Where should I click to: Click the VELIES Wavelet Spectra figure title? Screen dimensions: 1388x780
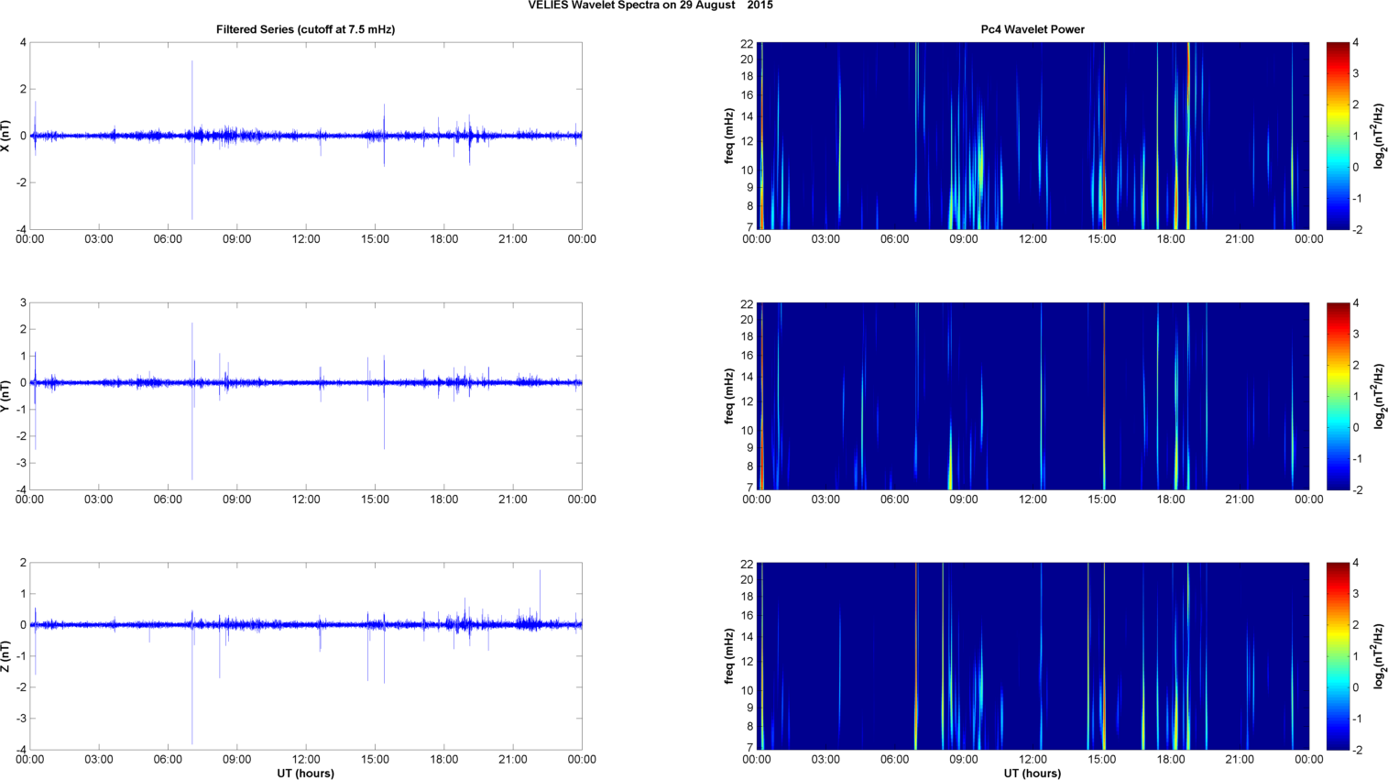[650, 5]
